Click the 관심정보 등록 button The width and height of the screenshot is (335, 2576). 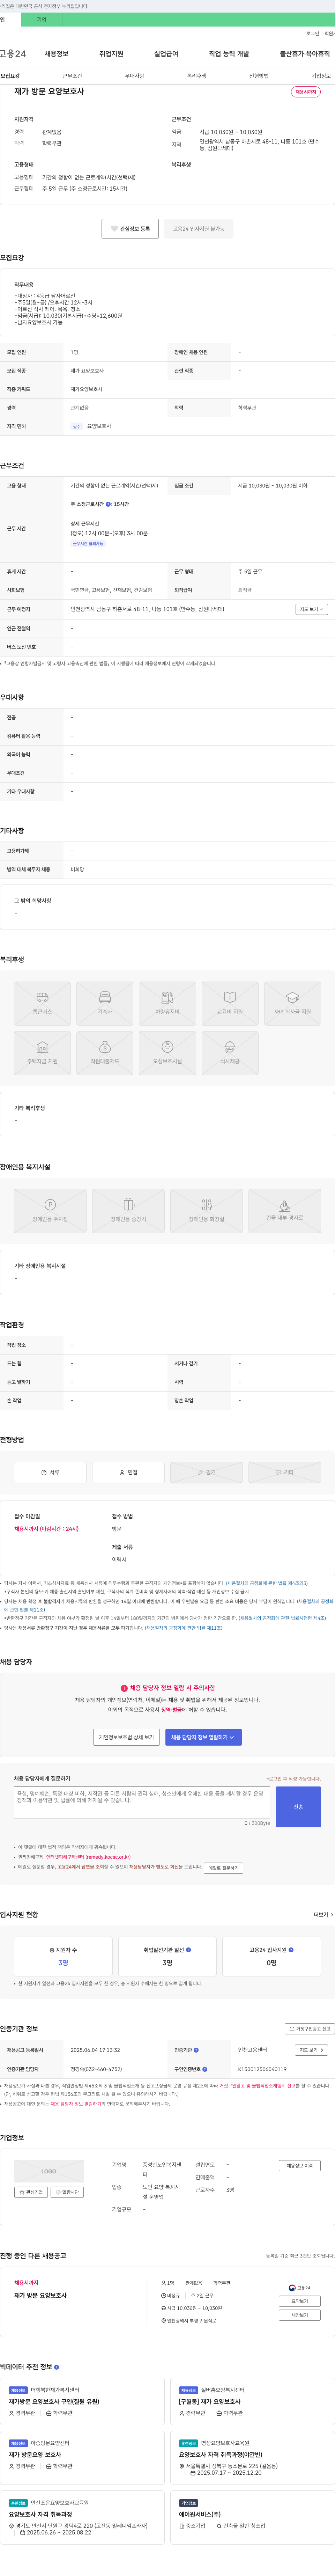130,229
